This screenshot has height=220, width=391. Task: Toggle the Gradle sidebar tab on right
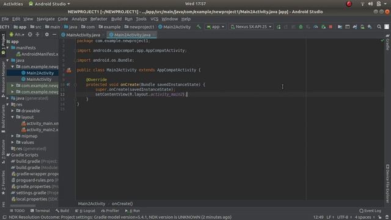(x=387, y=42)
